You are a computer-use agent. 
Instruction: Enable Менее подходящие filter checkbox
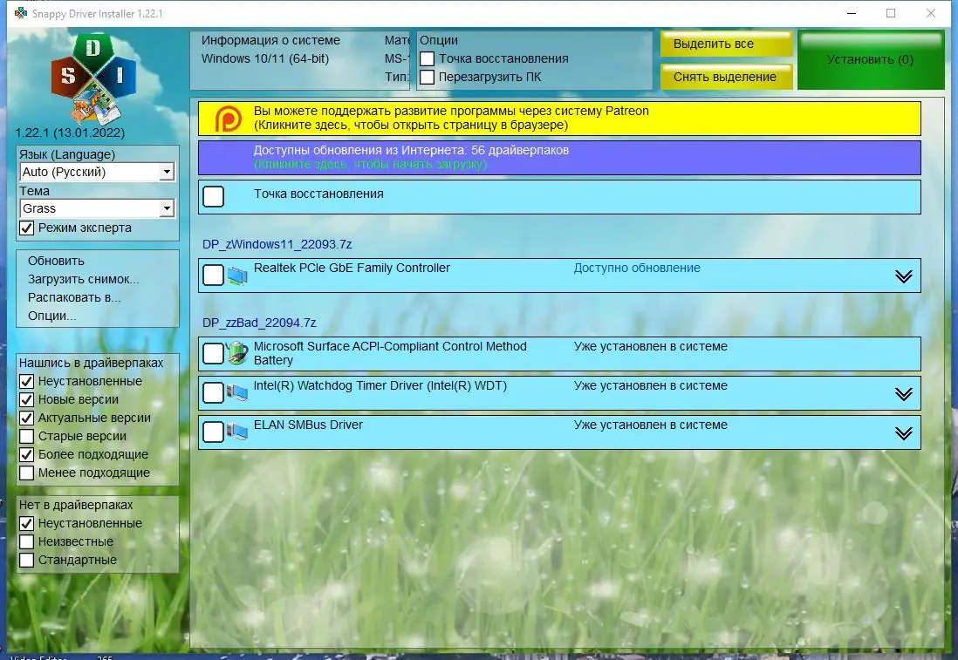pyautogui.click(x=27, y=473)
